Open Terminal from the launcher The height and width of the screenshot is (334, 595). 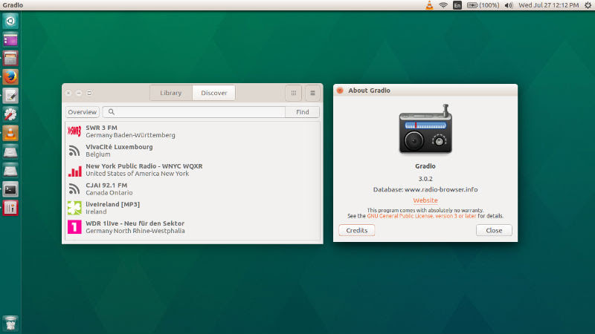(x=10, y=189)
